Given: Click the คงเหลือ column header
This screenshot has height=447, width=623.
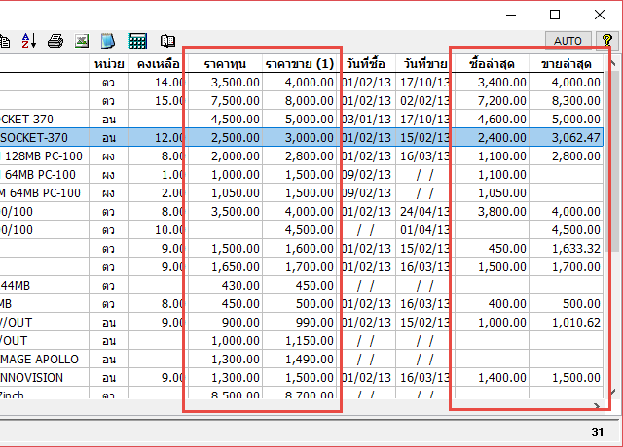Looking at the screenshot, I should (x=158, y=64).
